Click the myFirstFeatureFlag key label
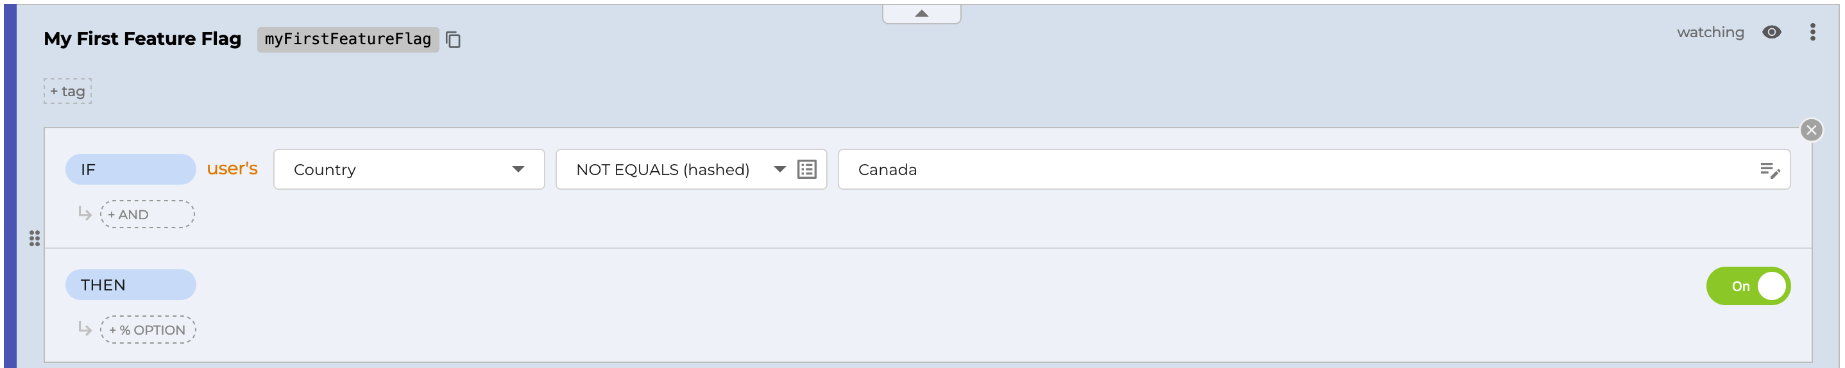Image resolution: width=1845 pixels, height=368 pixels. [347, 39]
